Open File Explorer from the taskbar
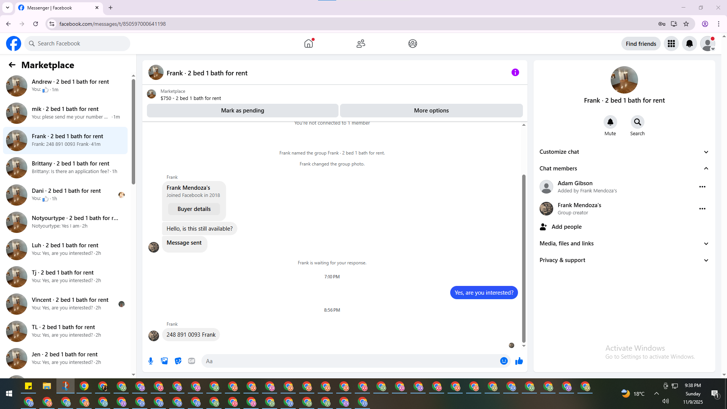The width and height of the screenshot is (727, 409). click(47, 386)
